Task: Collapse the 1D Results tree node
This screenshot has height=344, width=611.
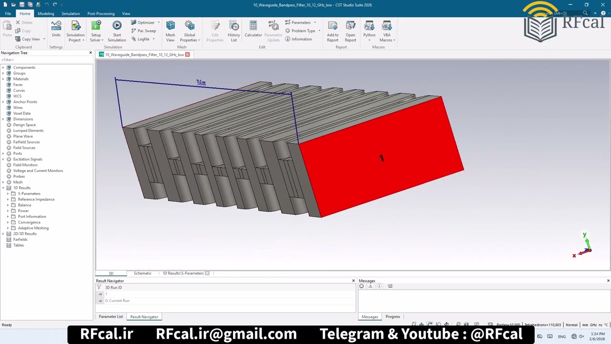Action: 3,188
